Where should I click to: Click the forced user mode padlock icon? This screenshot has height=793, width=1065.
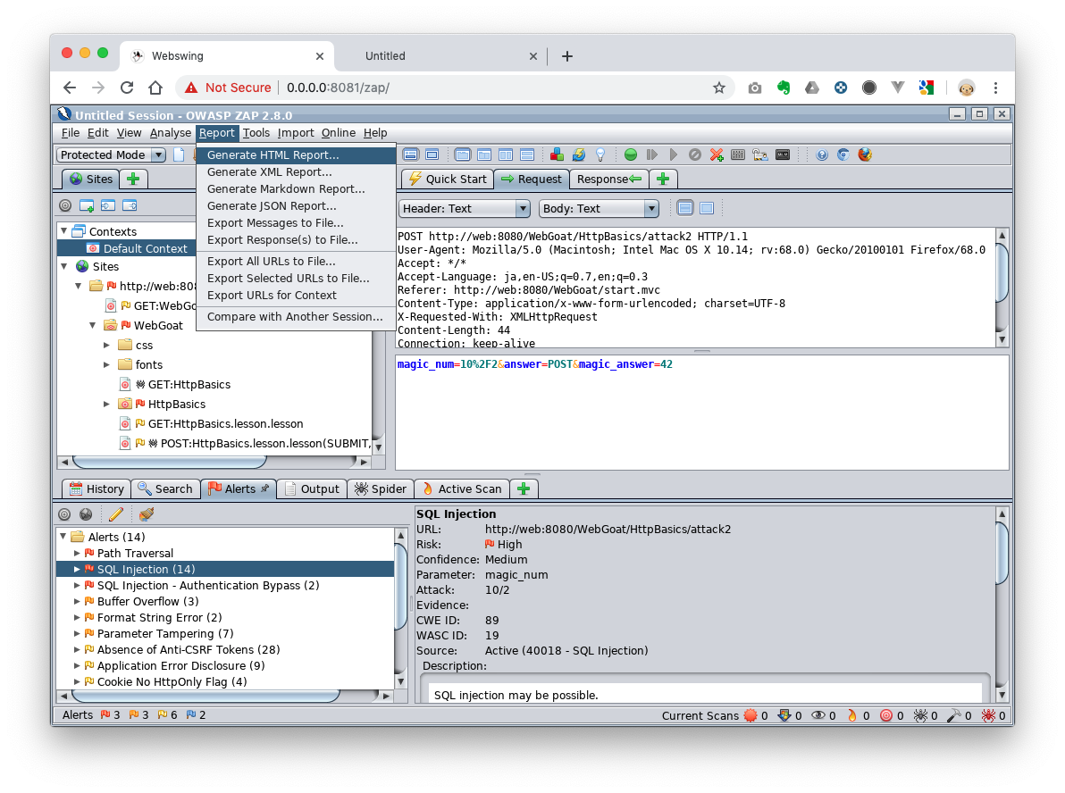coord(760,154)
